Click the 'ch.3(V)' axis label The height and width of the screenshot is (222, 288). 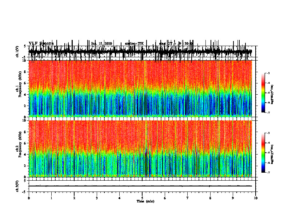click(17, 186)
